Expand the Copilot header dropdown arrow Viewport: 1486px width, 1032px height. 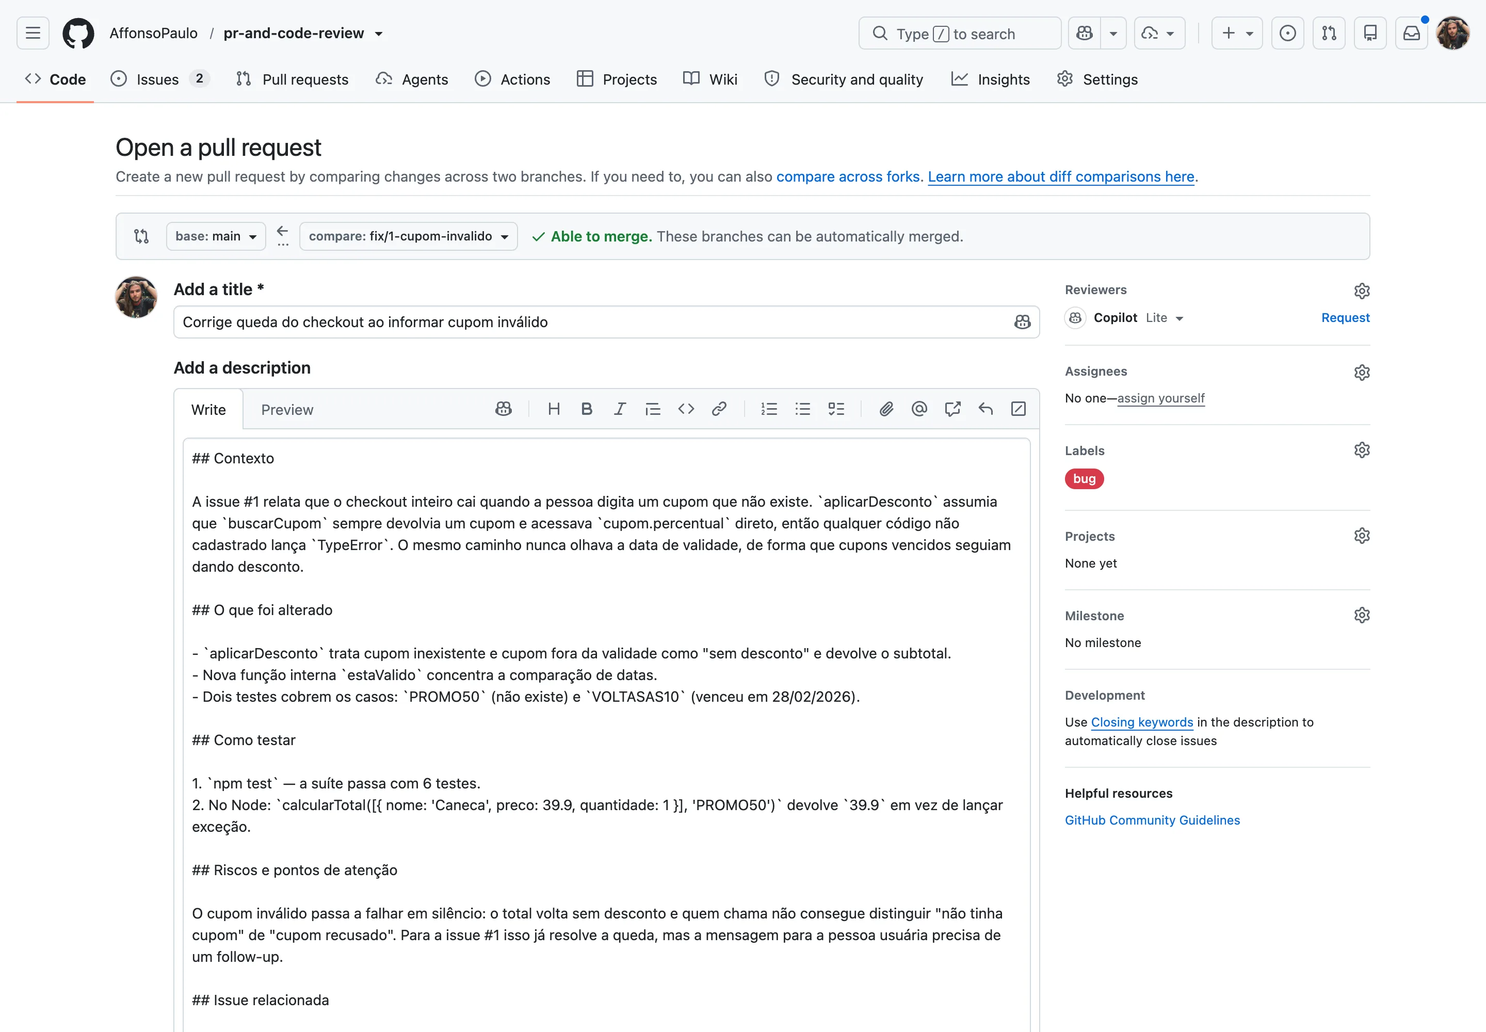coord(1113,33)
